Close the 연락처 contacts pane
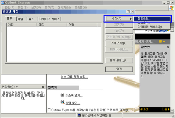The height and width of the screenshot is (118, 175). pyautogui.click(x=43, y=87)
